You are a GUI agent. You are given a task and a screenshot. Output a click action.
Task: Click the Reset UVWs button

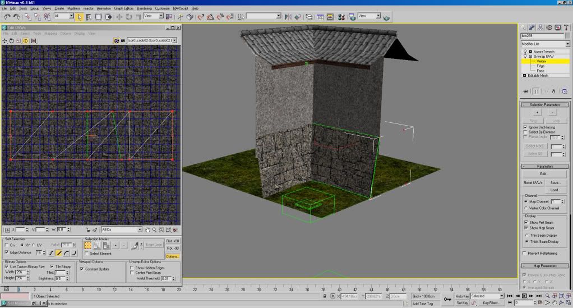click(533, 183)
